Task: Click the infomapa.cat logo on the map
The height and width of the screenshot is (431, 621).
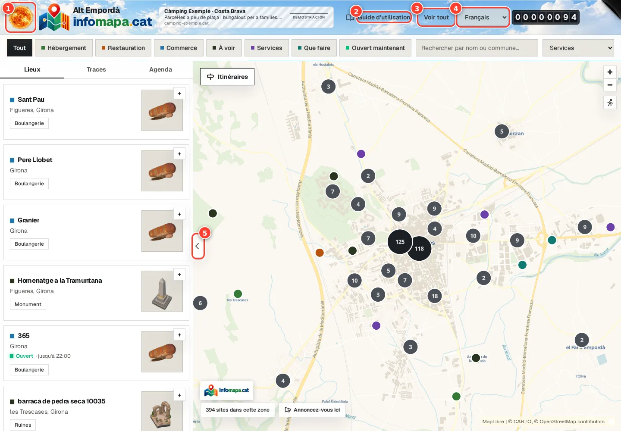Action: (227, 390)
